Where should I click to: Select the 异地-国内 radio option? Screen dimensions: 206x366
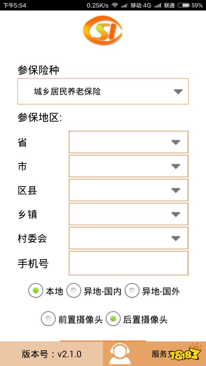click(x=73, y=291)
